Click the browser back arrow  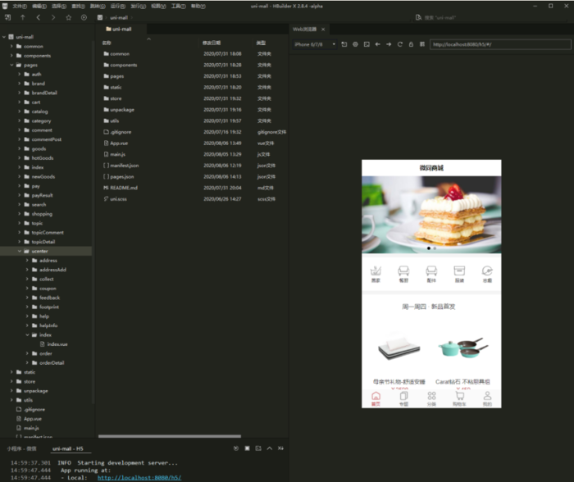tap(377, 44)
